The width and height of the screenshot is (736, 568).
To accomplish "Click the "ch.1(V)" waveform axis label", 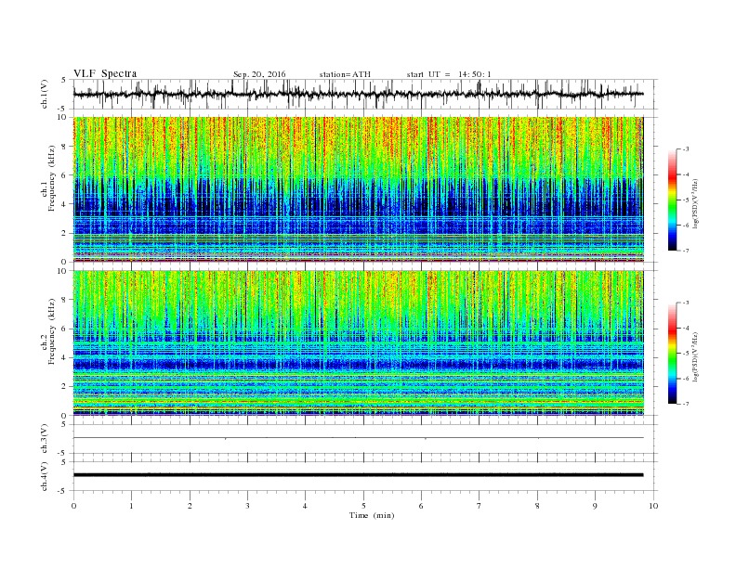I will coord(45,94).
